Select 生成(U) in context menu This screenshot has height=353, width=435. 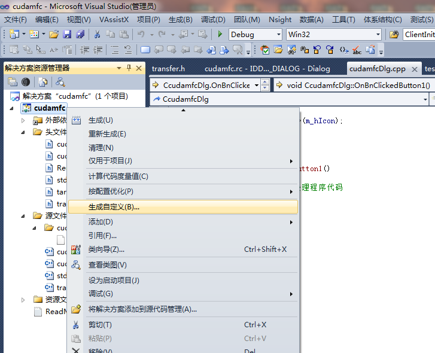(x=183, y=120)
